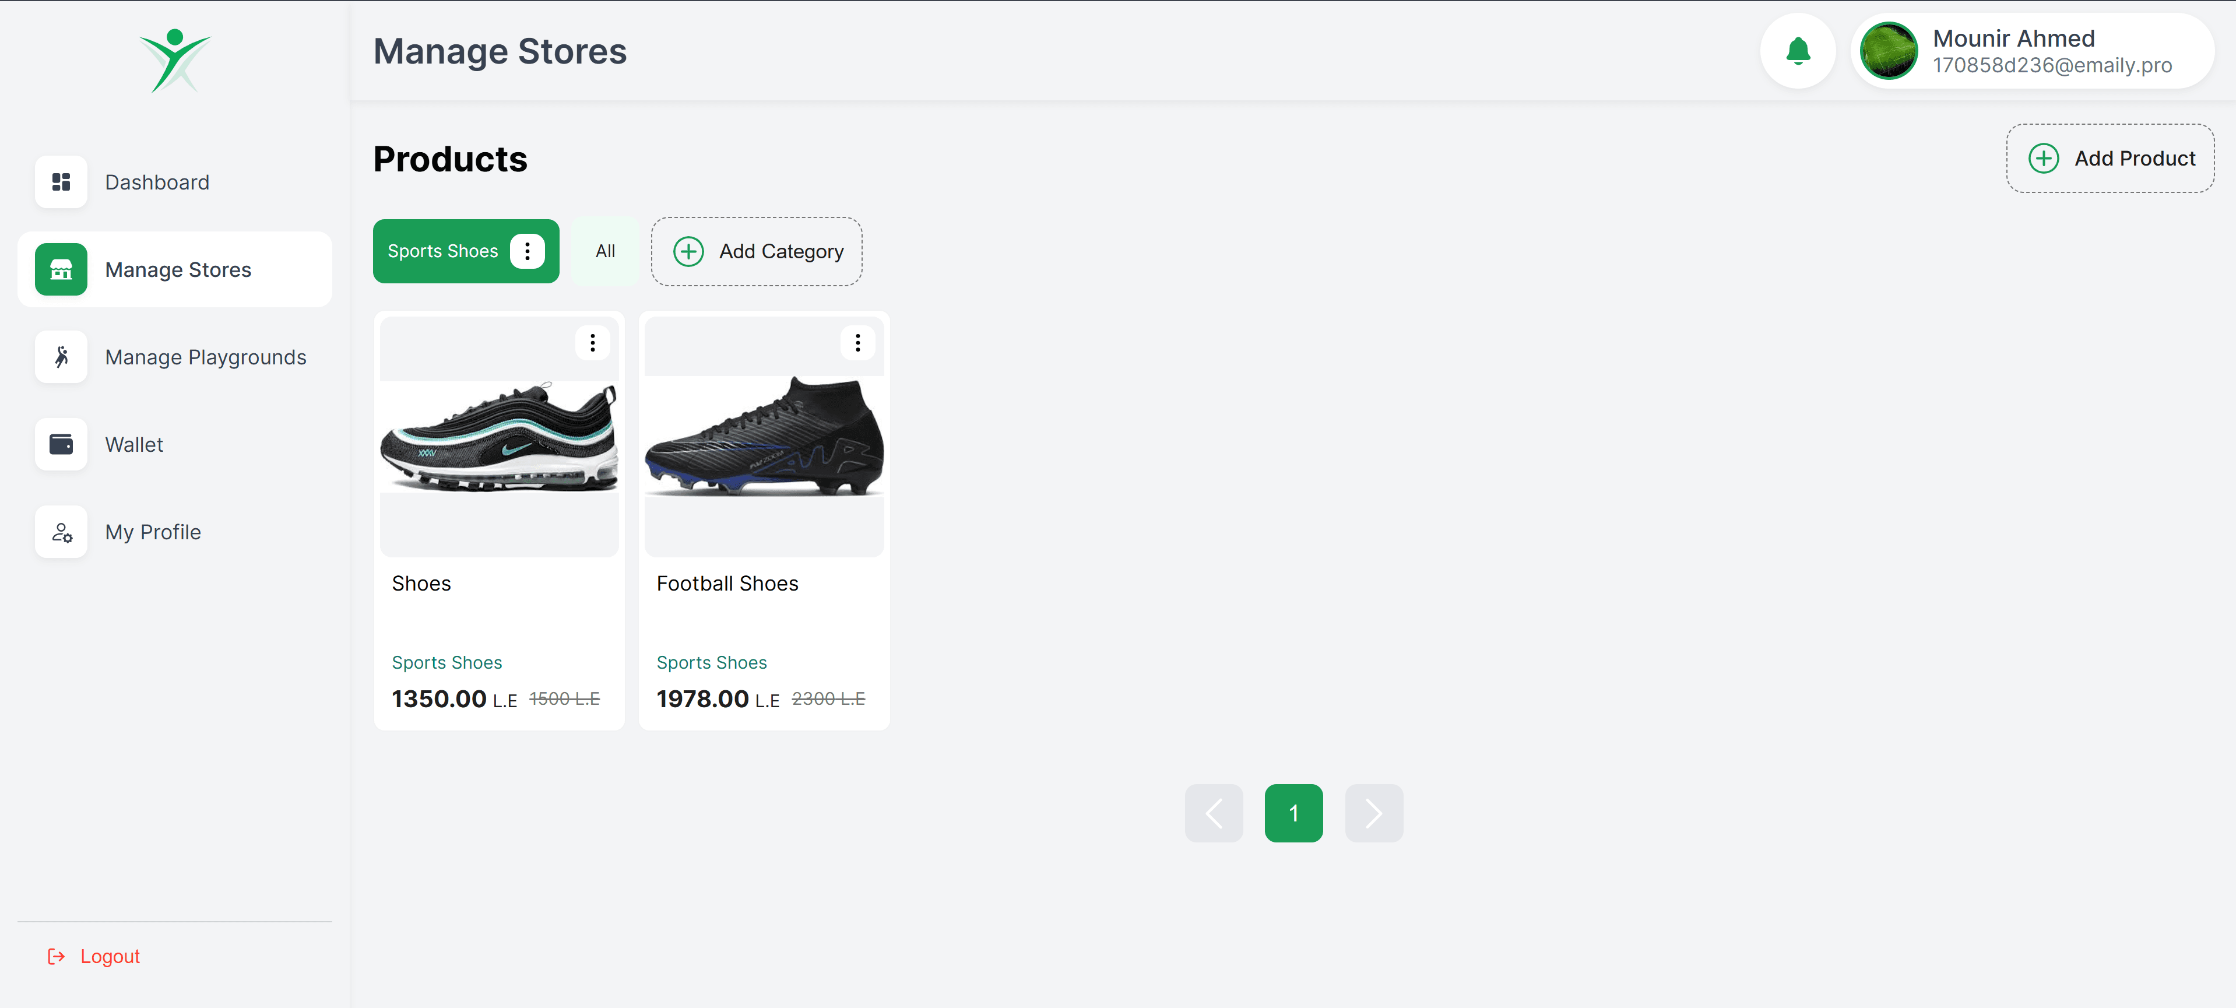Click the Wallet icon in sidebar

tap(61, 444)
